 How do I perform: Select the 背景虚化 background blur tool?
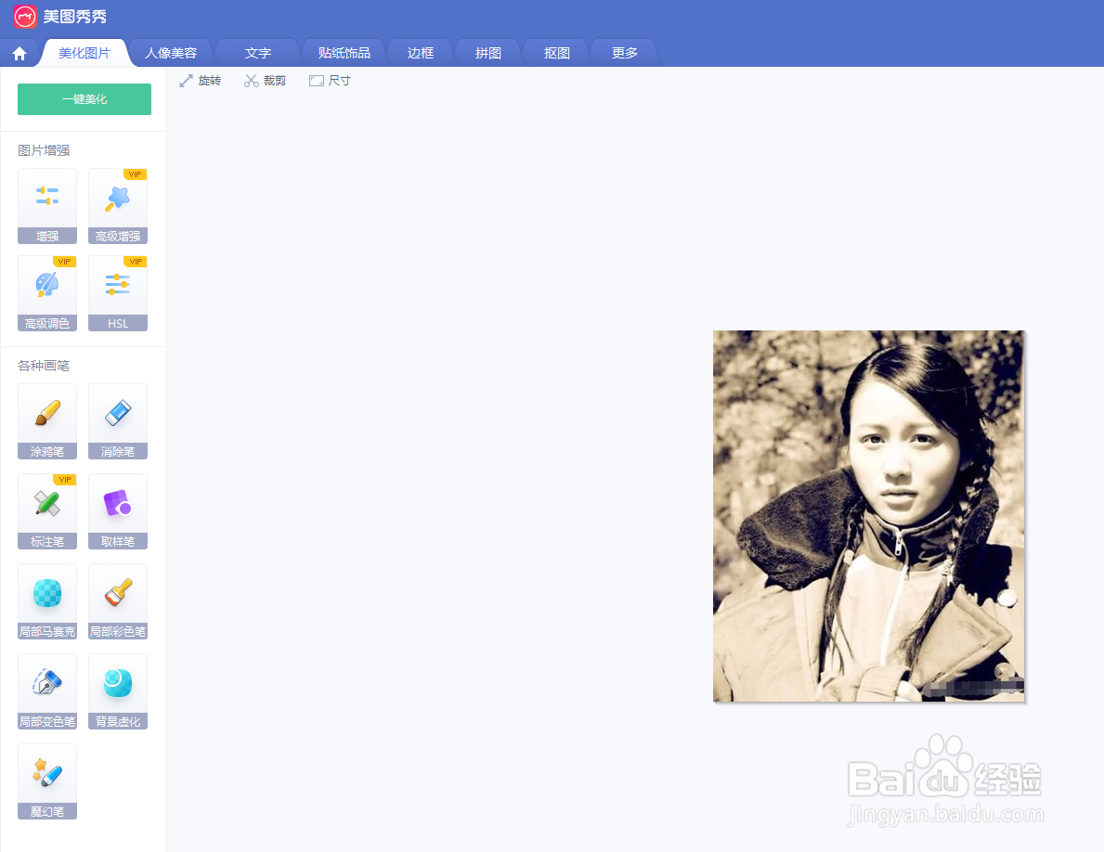[118, 691]
